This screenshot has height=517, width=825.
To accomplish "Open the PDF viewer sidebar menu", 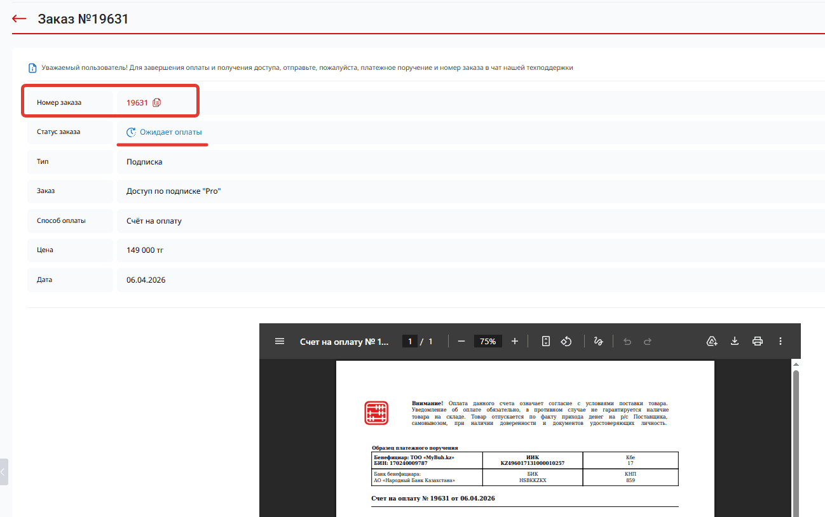I will [x=280, y=341].
